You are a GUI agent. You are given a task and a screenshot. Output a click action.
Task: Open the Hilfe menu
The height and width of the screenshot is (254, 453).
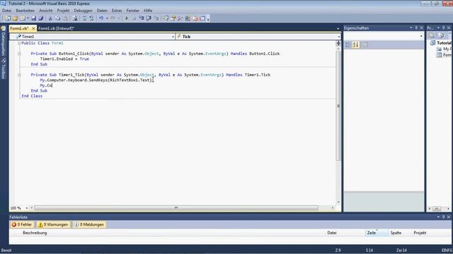tap(148, 11)
